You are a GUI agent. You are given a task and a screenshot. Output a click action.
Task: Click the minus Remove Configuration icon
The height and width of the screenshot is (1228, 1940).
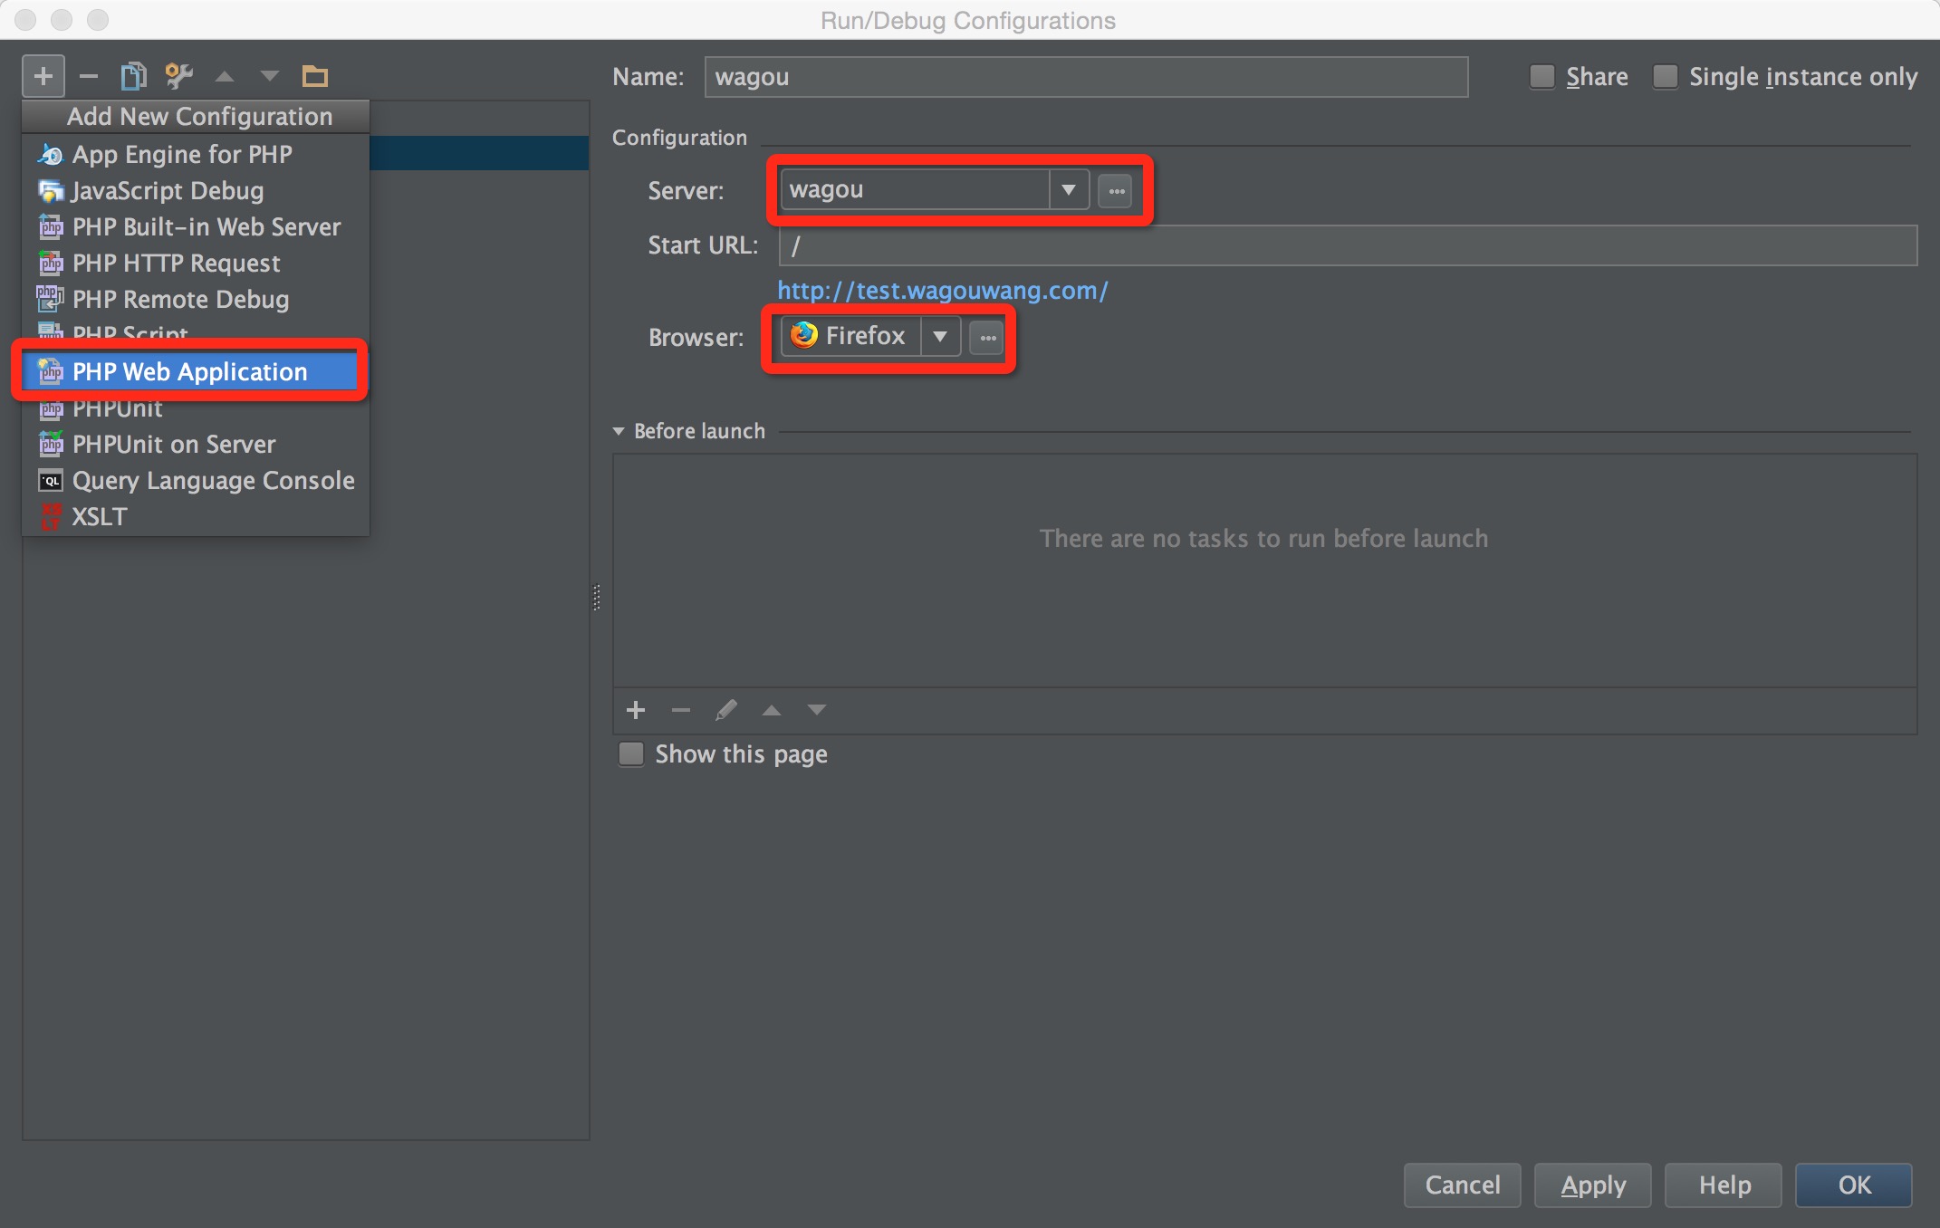tap(89, 77)
